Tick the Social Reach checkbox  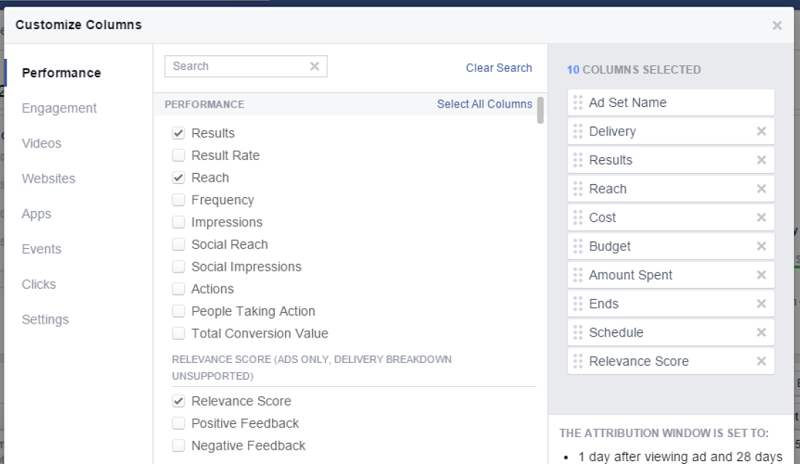point(178,244)
